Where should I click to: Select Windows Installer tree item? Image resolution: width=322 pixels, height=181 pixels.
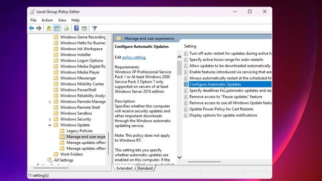tap(75, 55)
